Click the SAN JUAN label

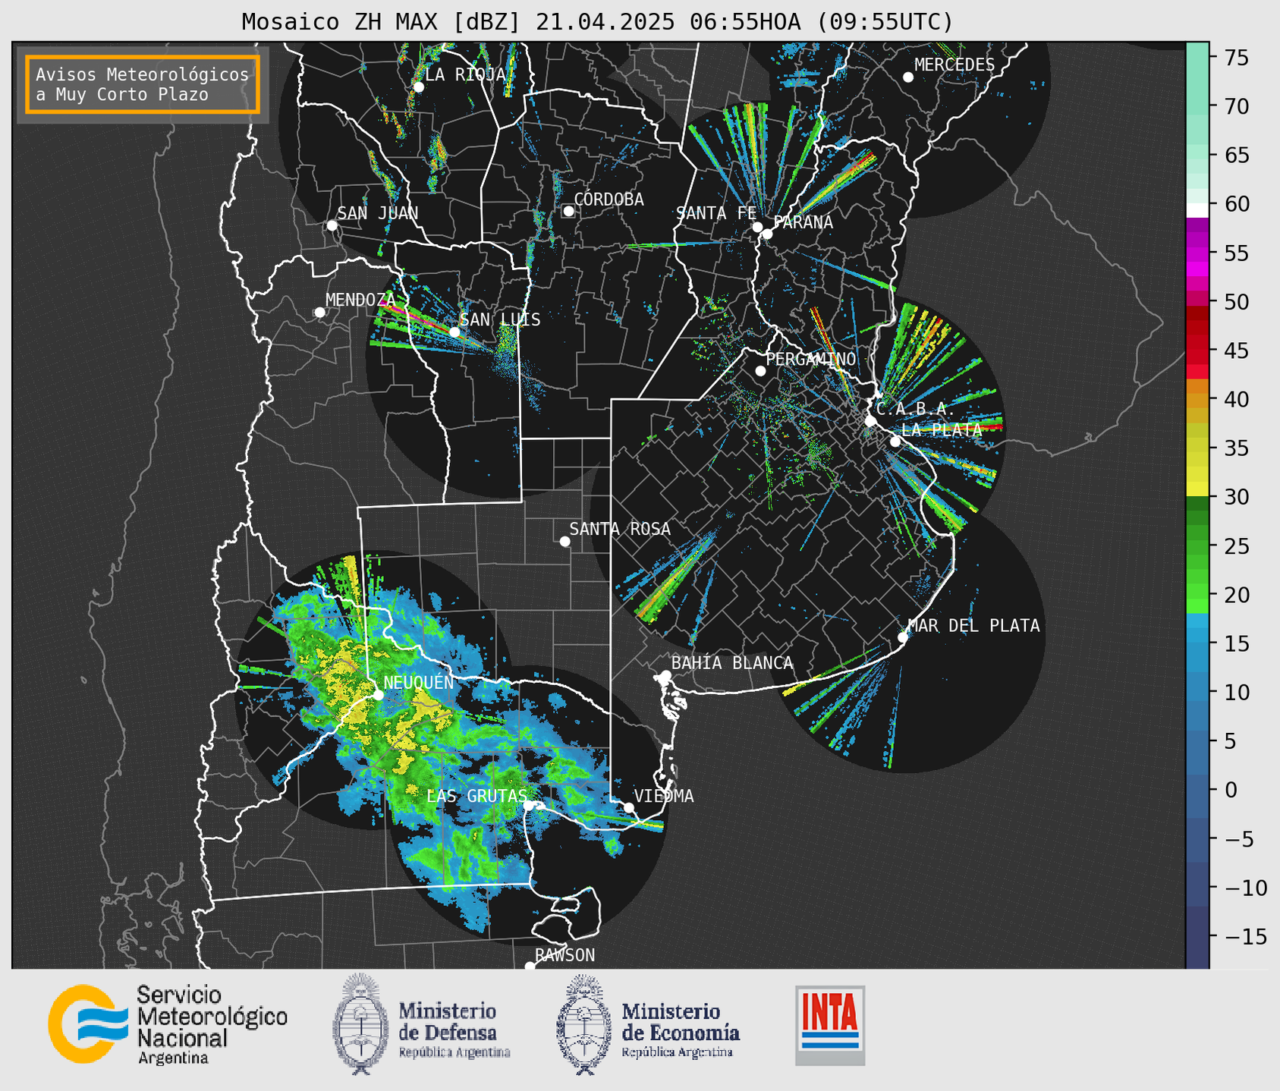point(378,213)
